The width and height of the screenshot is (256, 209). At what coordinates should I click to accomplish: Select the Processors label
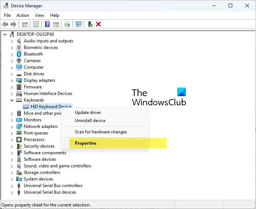click(x=34, y=140)
